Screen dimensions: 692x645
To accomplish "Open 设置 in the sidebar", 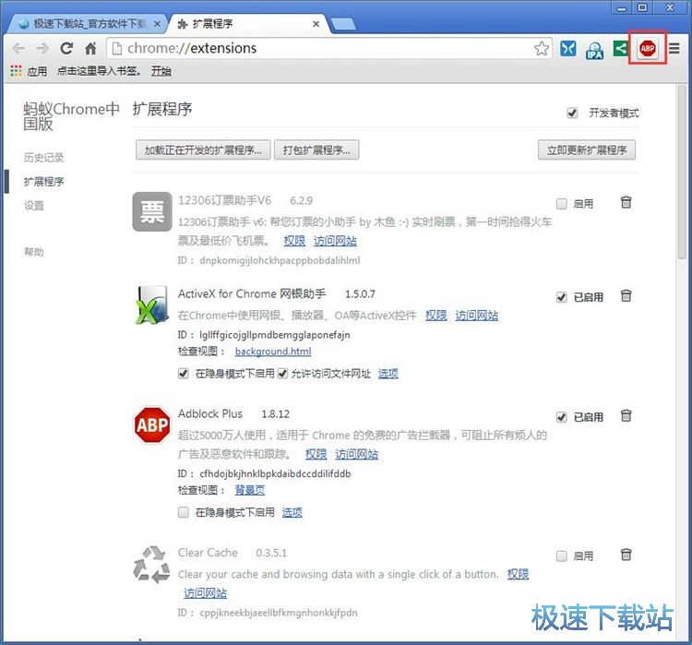I will (x=34, y=205).
